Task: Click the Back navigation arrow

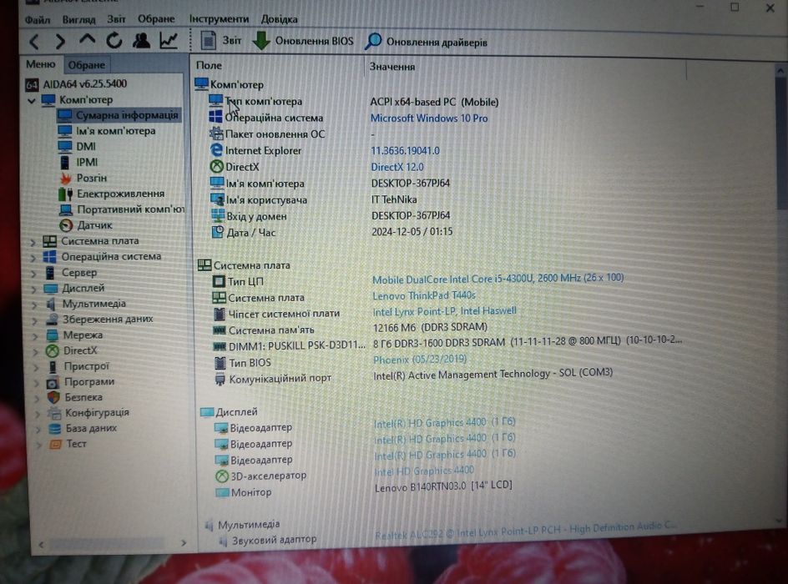Action: 34,42
